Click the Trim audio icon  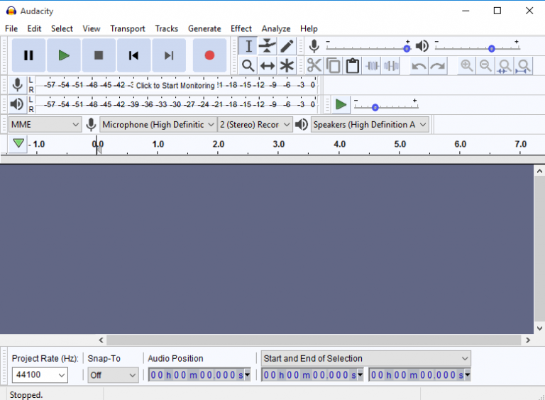[372, 66]
